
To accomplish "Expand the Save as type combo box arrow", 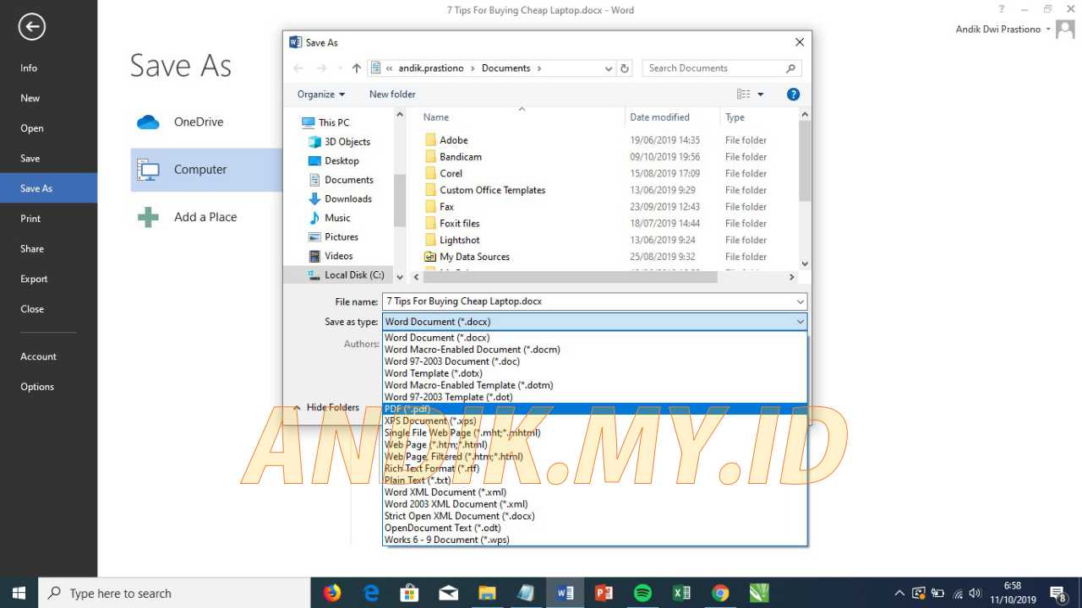I will pyautogui.click(x=800, y=322).
